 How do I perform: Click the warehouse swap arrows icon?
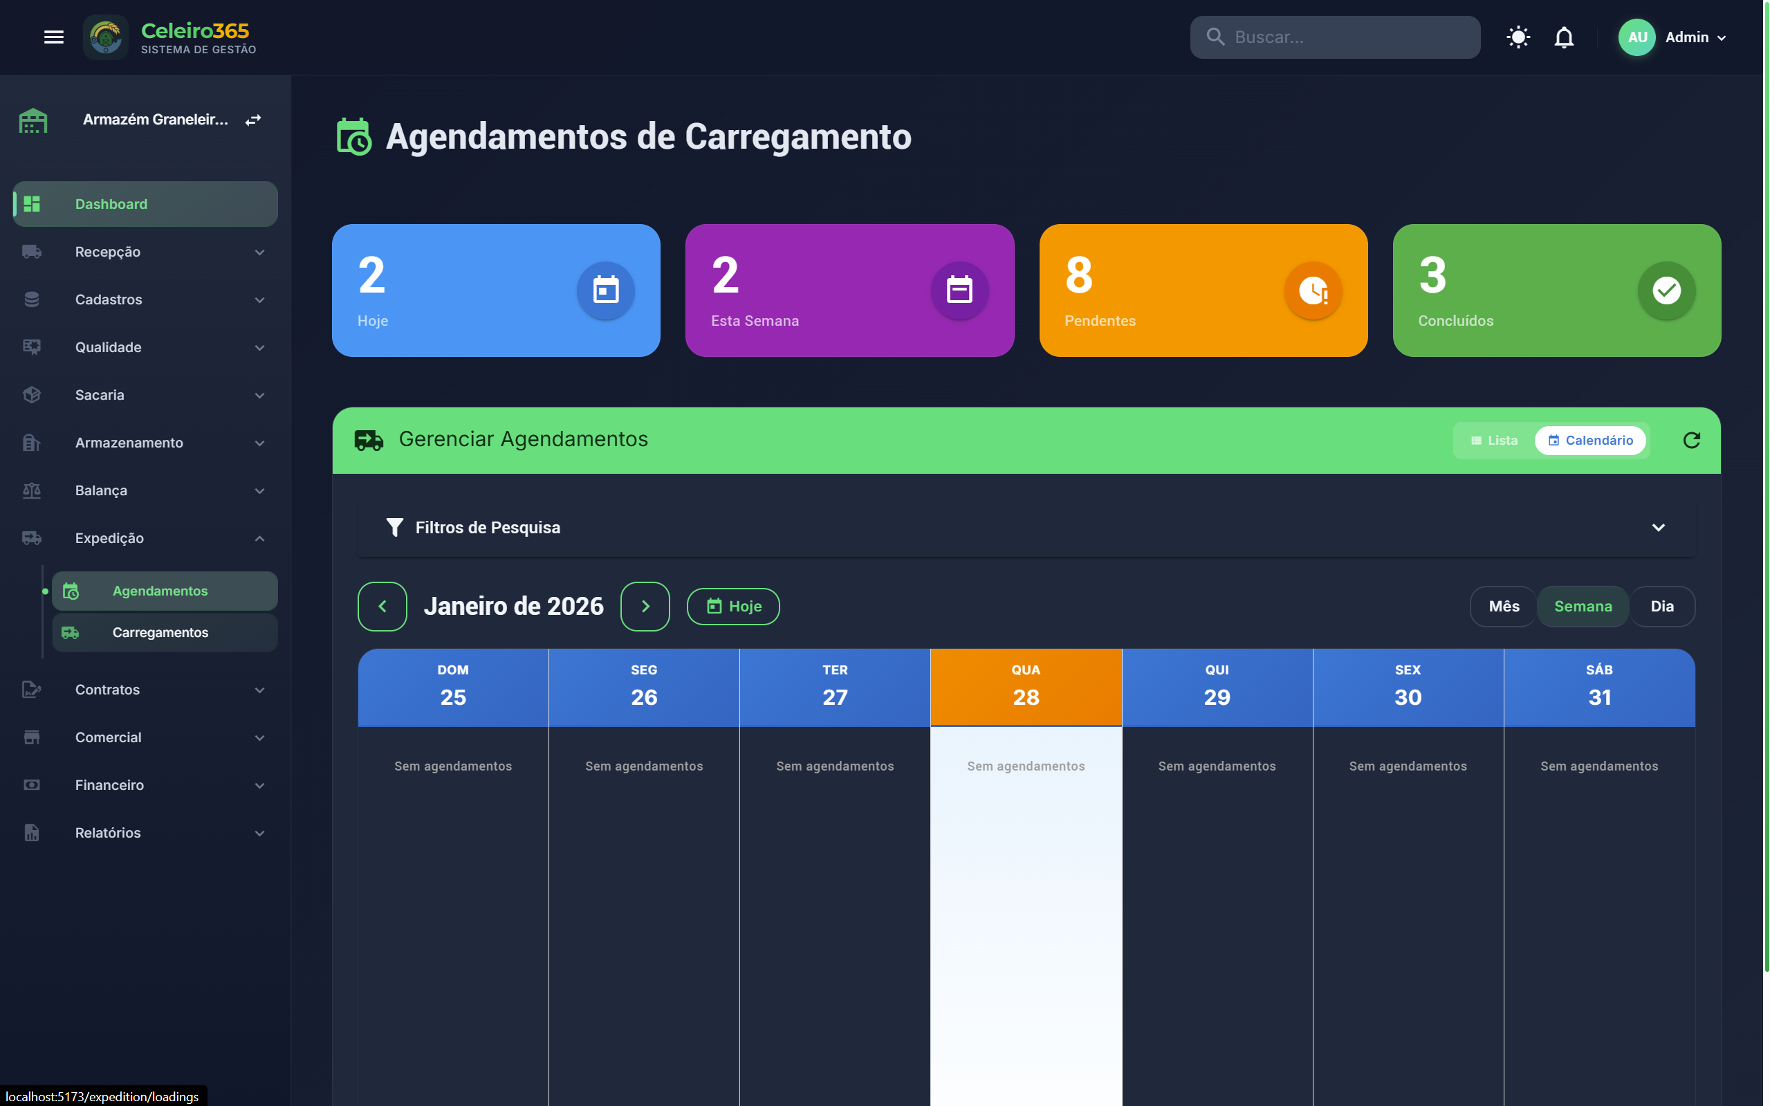(x=253, y=120)
